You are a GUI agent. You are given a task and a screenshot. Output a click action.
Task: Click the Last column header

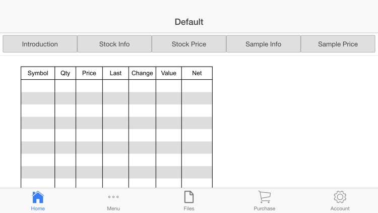pyautogui.click(x=115, y=73)
